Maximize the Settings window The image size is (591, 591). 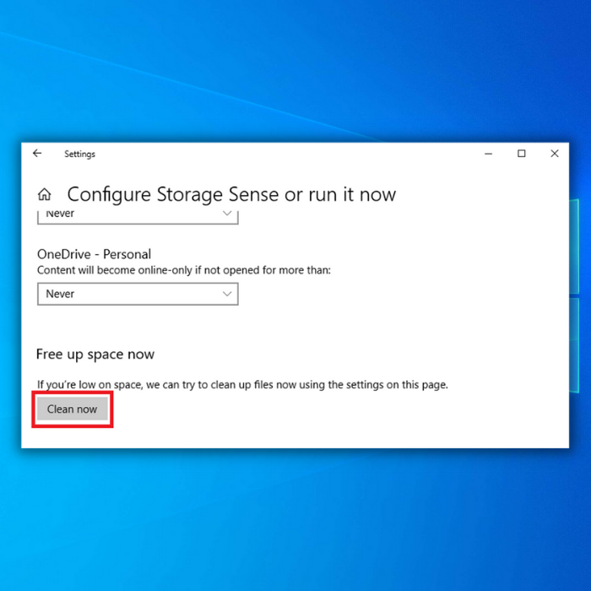pos(521,154)
